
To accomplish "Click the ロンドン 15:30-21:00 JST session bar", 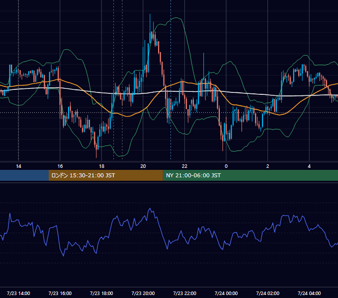I will pos(105,175).
